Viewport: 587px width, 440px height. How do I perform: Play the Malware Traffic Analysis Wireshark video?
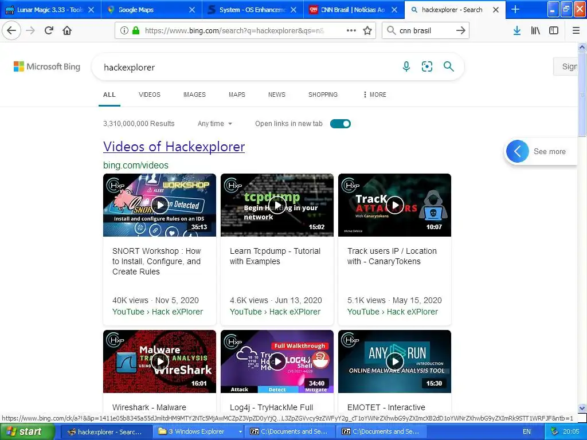click(x=161, y=362)
